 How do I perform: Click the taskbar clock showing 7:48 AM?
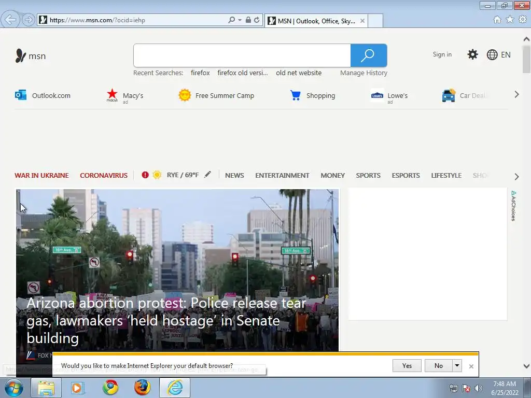[x=505, y=388]
